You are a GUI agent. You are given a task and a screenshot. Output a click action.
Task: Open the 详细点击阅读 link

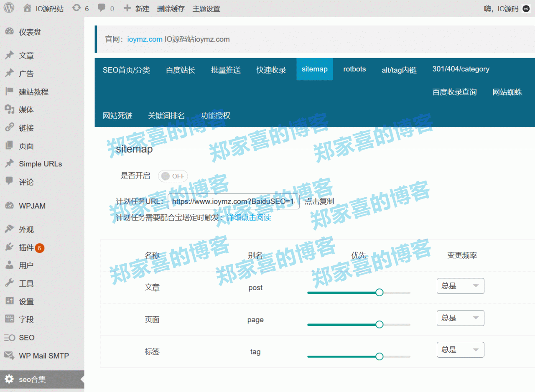249,218
